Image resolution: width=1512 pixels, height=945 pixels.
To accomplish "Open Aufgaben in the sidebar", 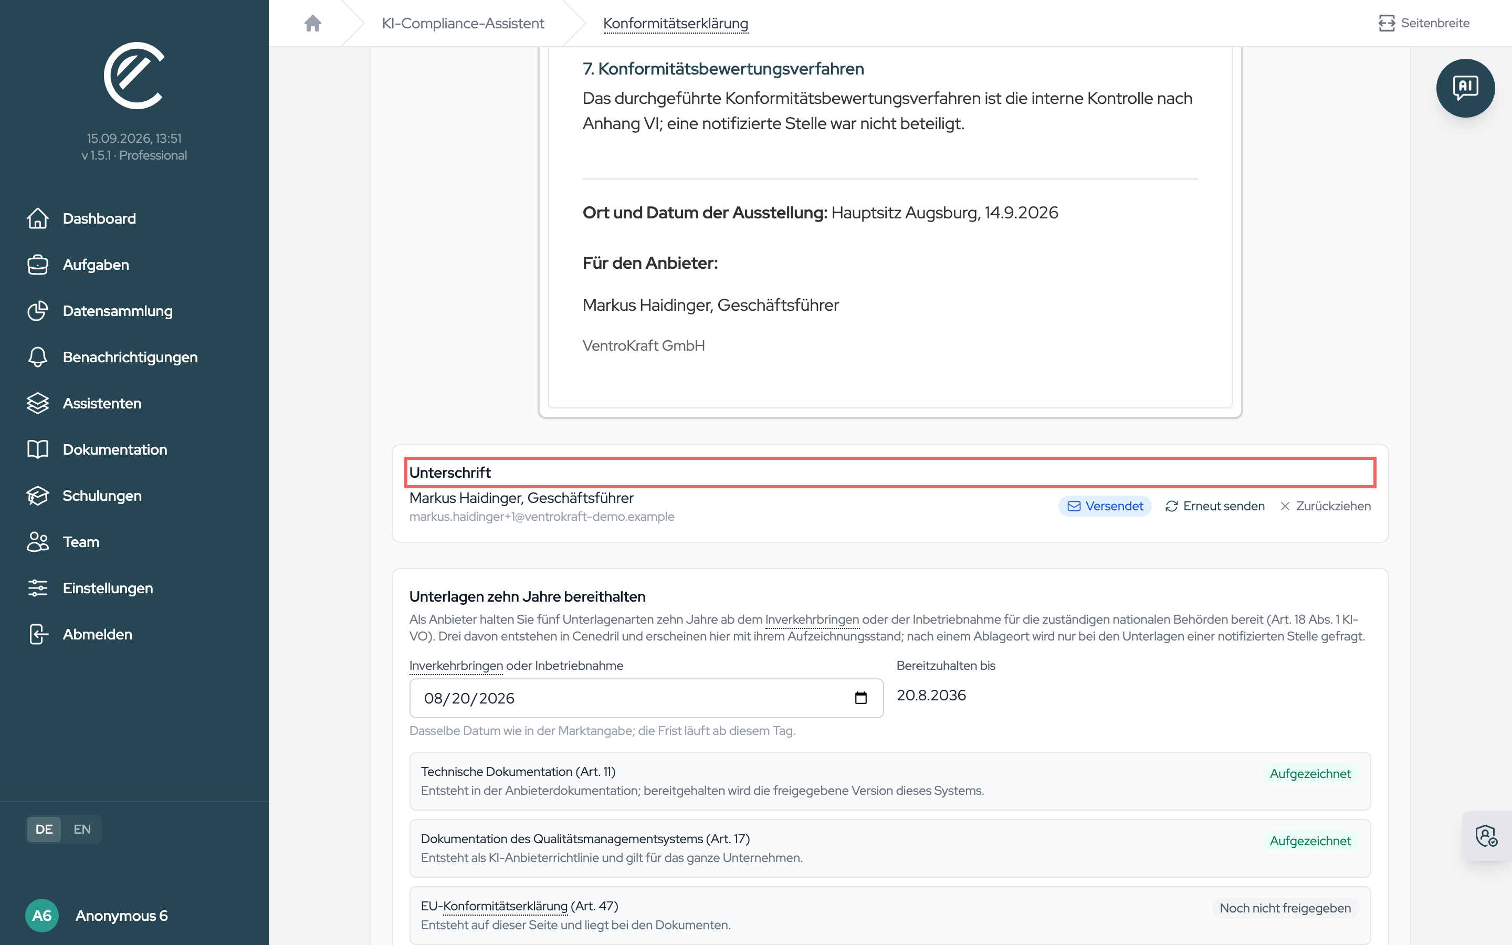I will pyautogui.click(x=96, y=265).
